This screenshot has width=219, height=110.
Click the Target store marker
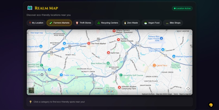(63, 49)
